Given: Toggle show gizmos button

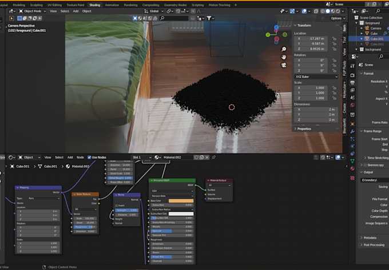Looking at the screenshot, I should pos(292,11).
